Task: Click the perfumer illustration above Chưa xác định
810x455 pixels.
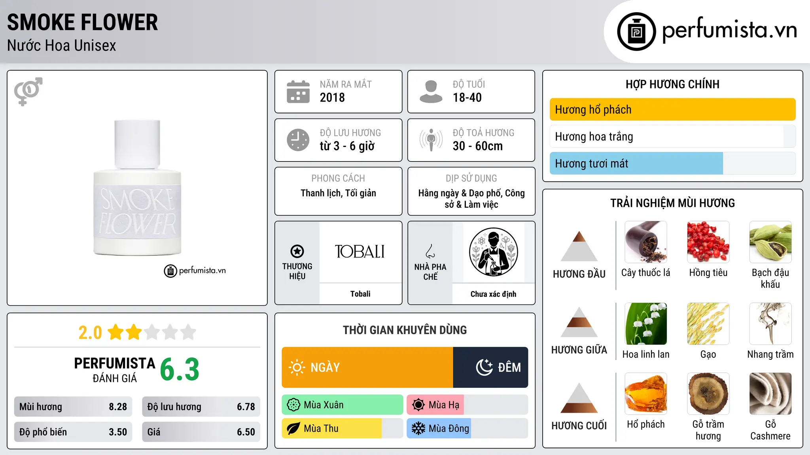Action: point(493,252)
